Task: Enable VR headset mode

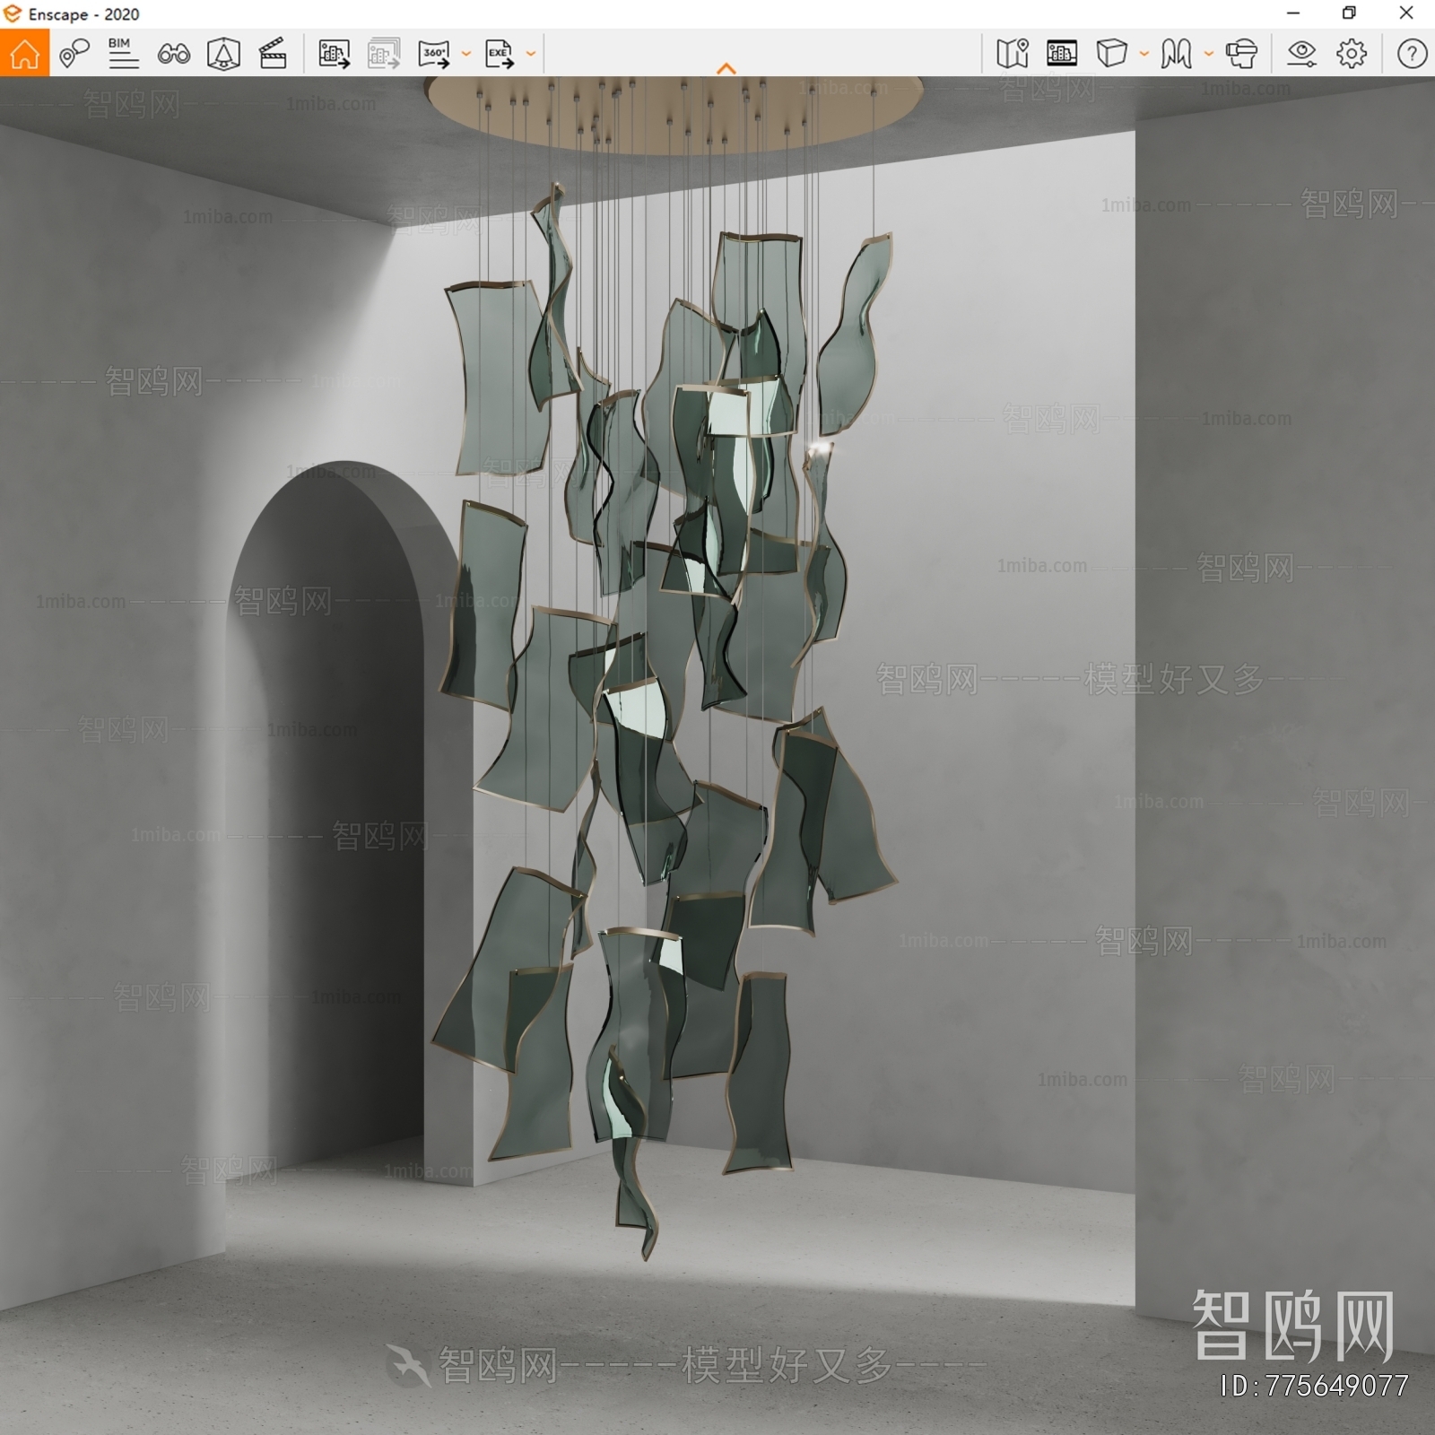Action: click(1241, 54)
